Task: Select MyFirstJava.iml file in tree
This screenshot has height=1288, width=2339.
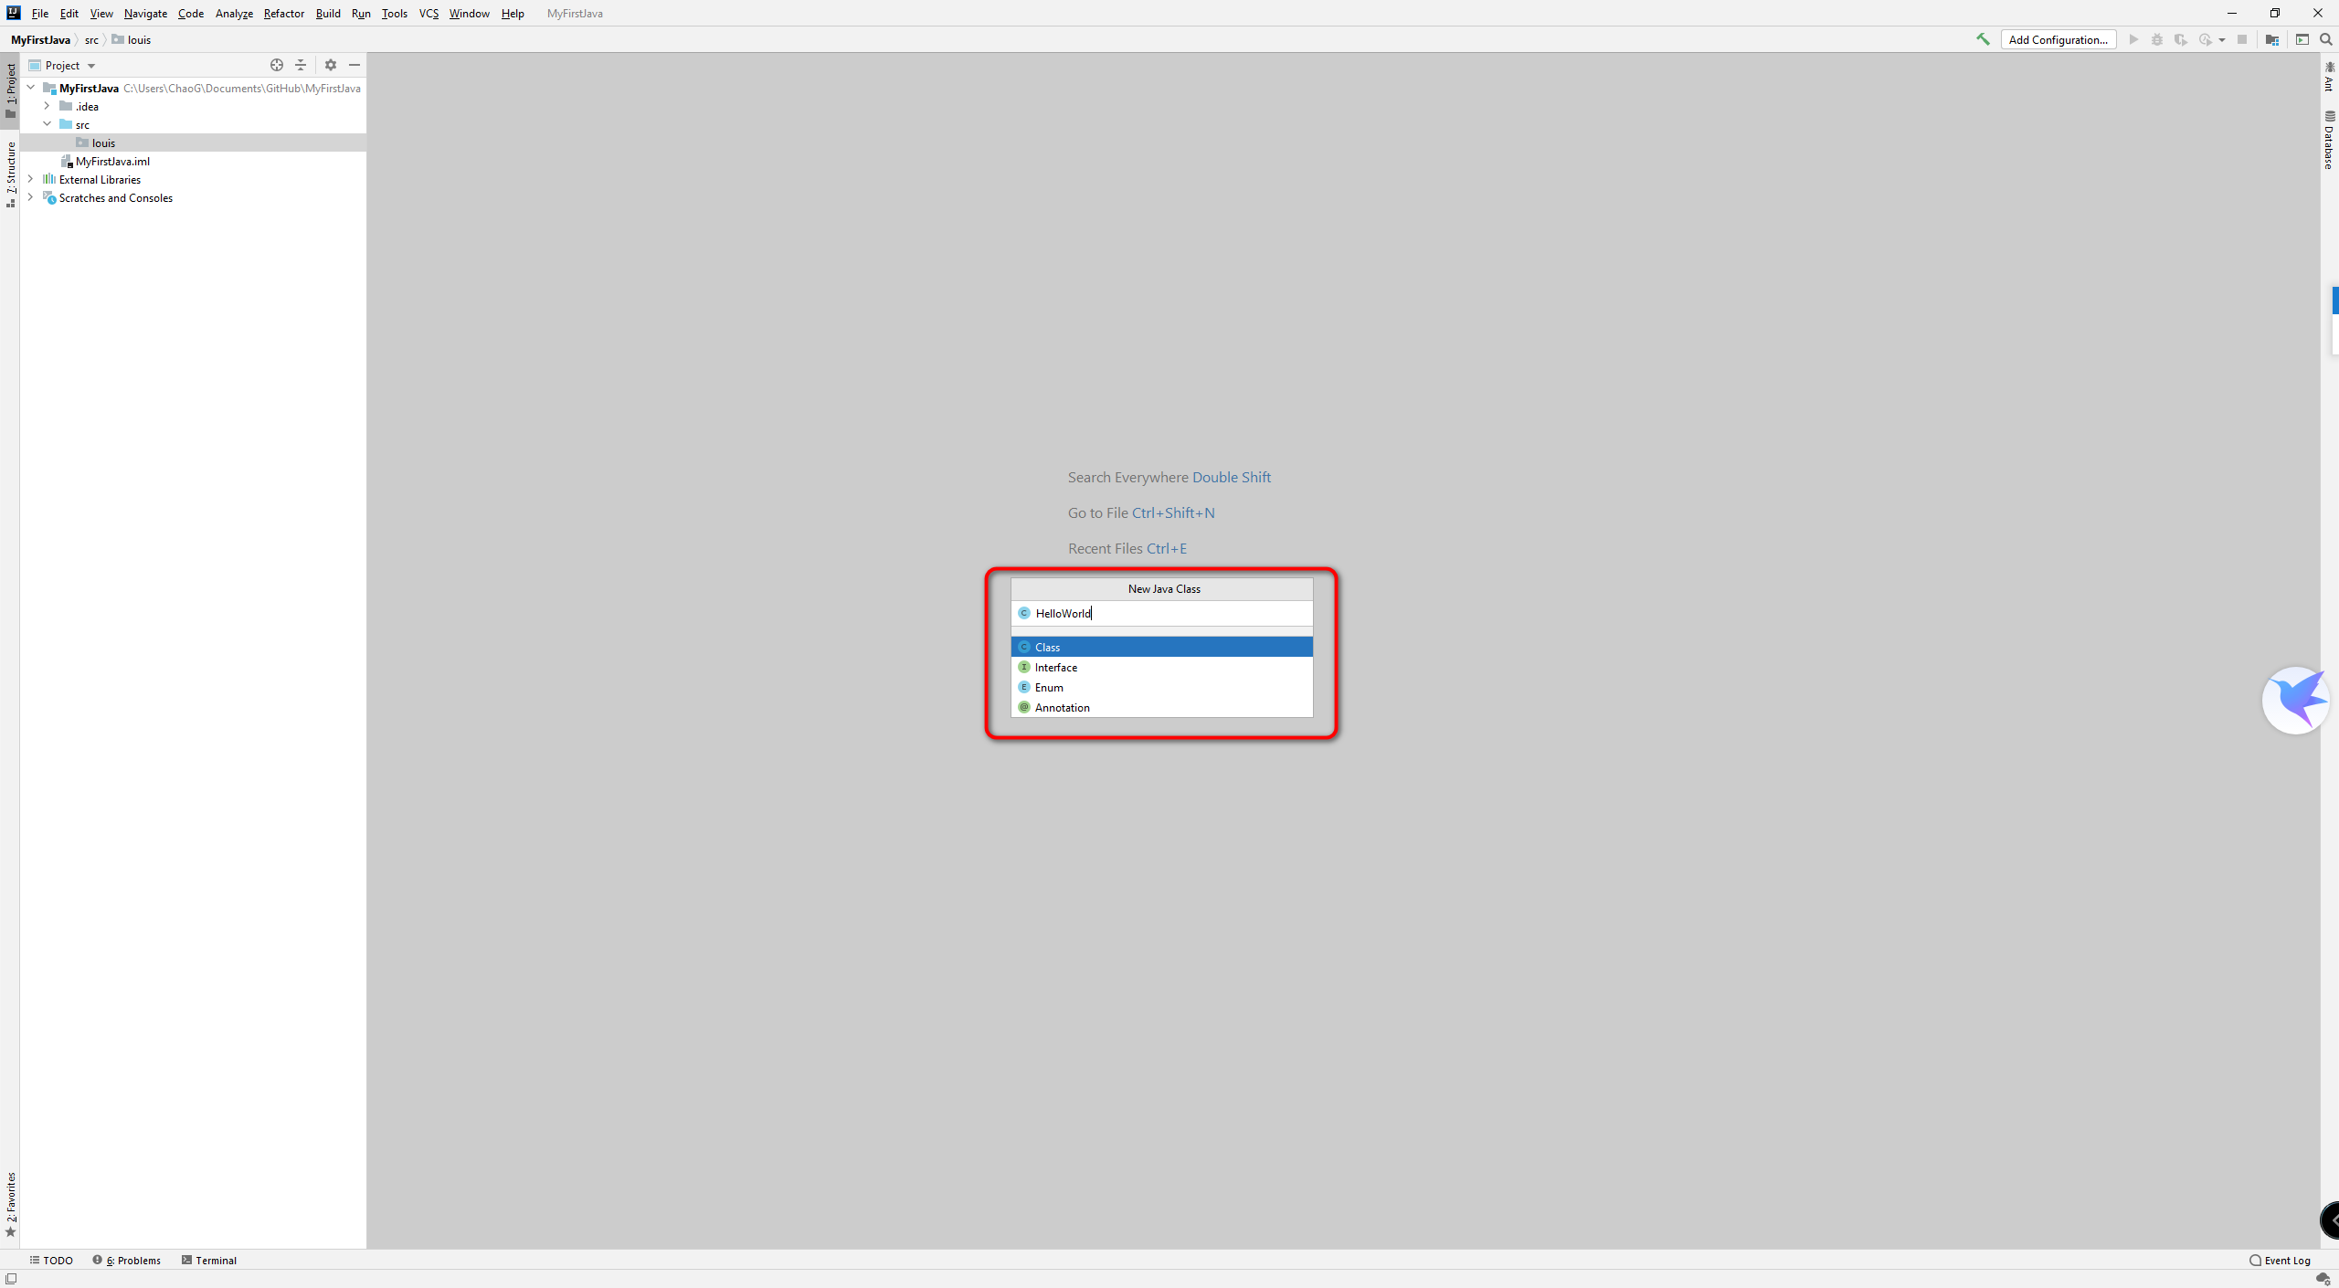Action: pos(193,161)
